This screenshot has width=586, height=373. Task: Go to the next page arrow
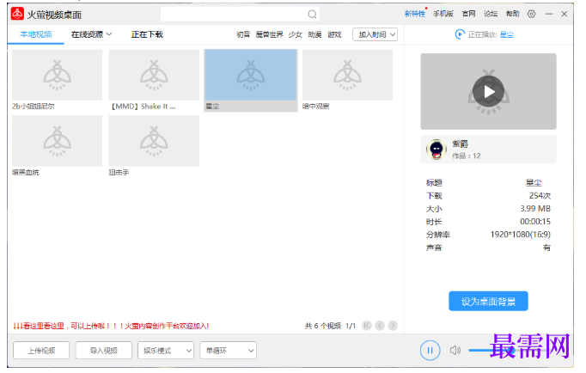click(393, 326)
